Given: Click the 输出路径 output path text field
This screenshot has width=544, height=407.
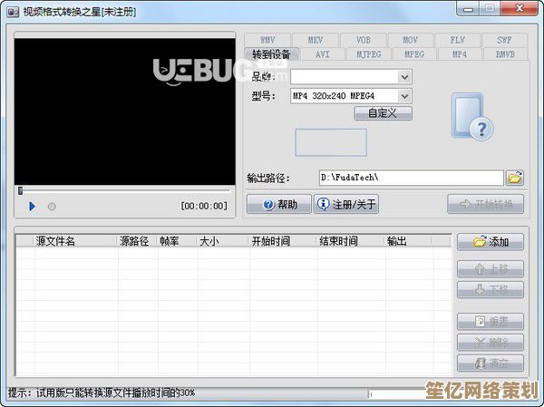Looking at the screenshot, I should tap(411, 178).
